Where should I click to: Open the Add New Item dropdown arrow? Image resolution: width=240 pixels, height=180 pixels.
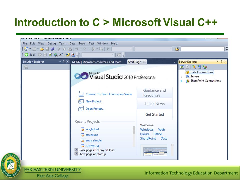pos(38,49)
